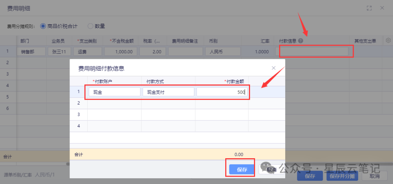Screen dimensions: 393x184
Task: Click 取消 in the payment dialog
Action: click(x=269, y=169)
